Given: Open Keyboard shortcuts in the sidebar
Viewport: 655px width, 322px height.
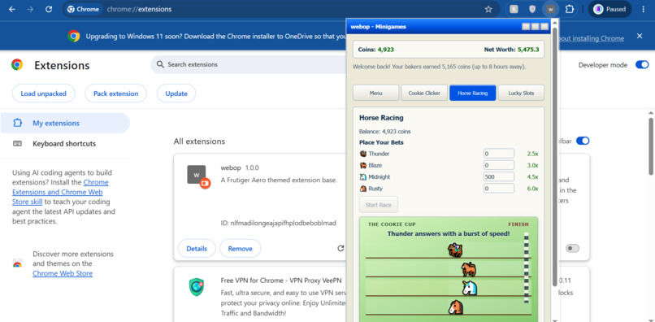Looking at the screenshot, I should point(65,143).
